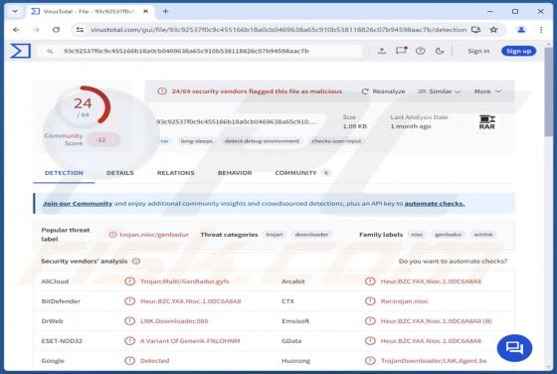Click the truncated file hash name
Viewport: 557px width, 374px height.
(236, 121)
